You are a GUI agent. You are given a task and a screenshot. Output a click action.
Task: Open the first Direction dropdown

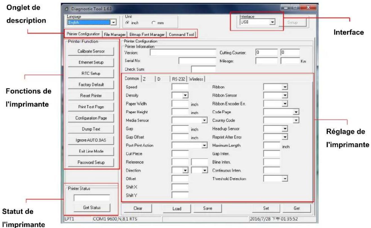tap(180, 170)
